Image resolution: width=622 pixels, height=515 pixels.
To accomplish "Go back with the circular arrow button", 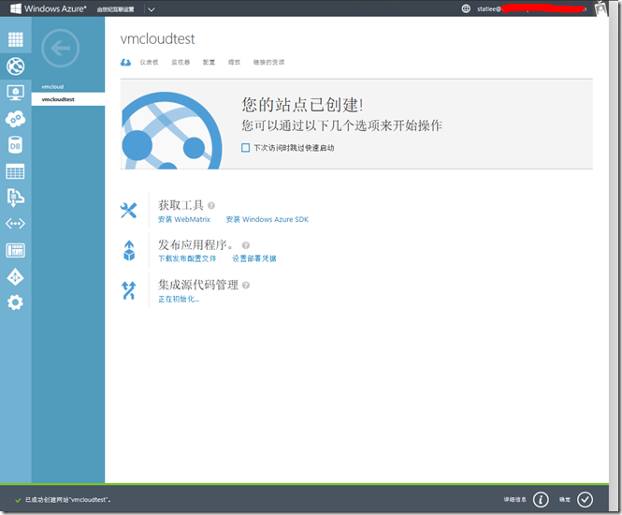I will 60,49.
